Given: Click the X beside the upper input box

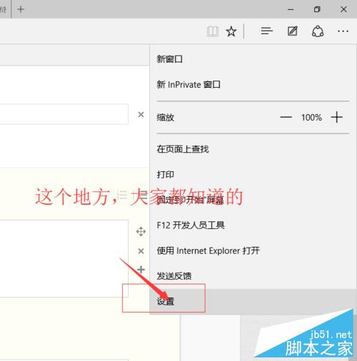Looking at the screenshot, I should point(141,115).
